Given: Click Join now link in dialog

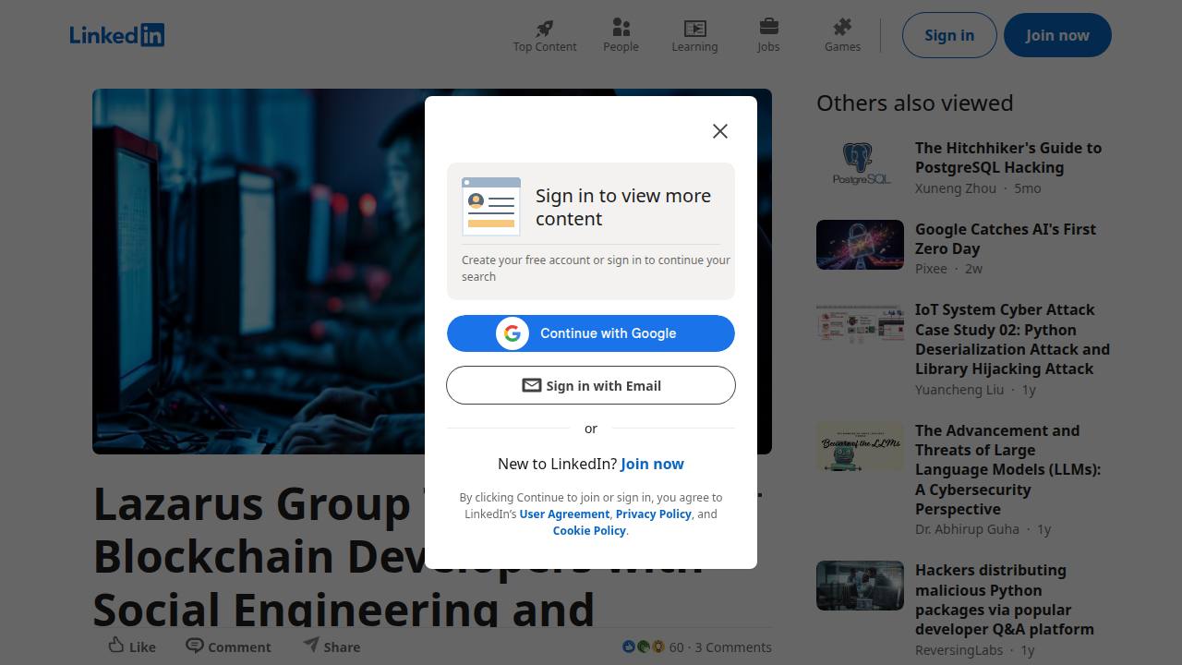Looking at the screenshot, I should (653, 464).
